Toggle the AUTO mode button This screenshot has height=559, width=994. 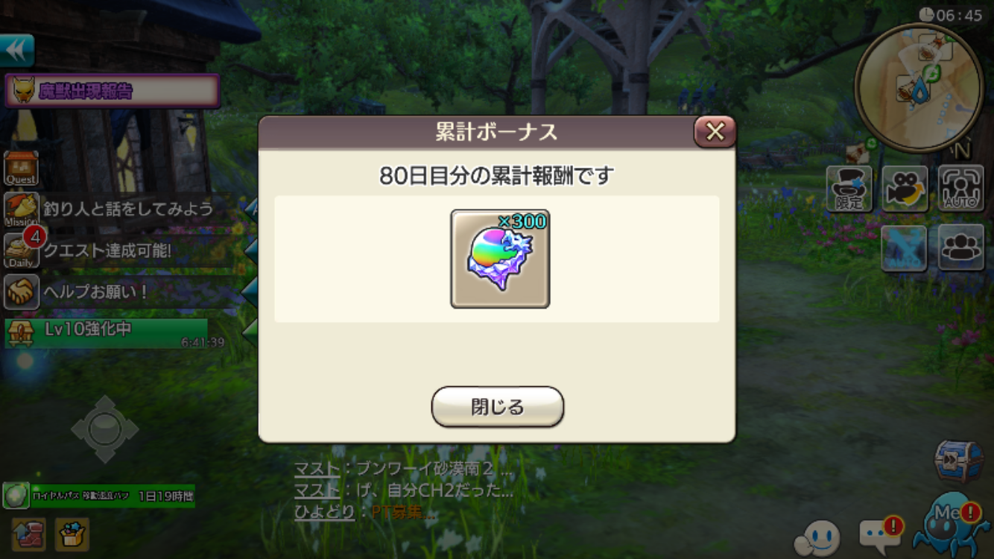tap(961, 189)
